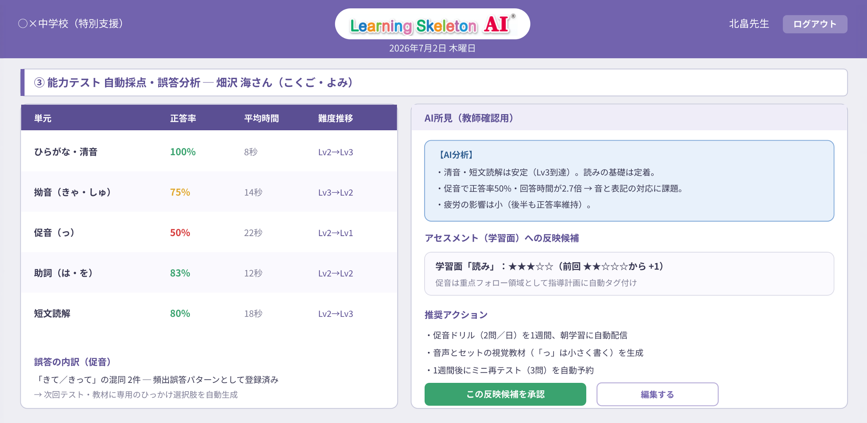Click the 1週間後にミニ再テスト action line
Viewport: 867px width, 423px height.
pos(511,370)
